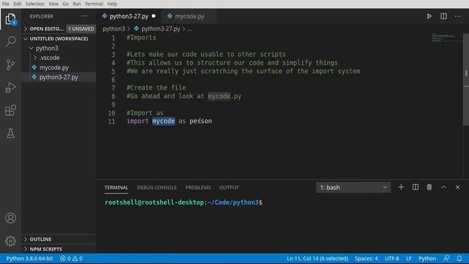The height and width of the screenshot is (264, 469).
Task: Switch to the Debug Console tab
Action: pyautogui.click(x=157, y=188)
